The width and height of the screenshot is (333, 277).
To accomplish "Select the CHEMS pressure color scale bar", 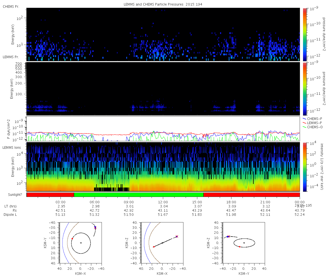I will (305, 34).
